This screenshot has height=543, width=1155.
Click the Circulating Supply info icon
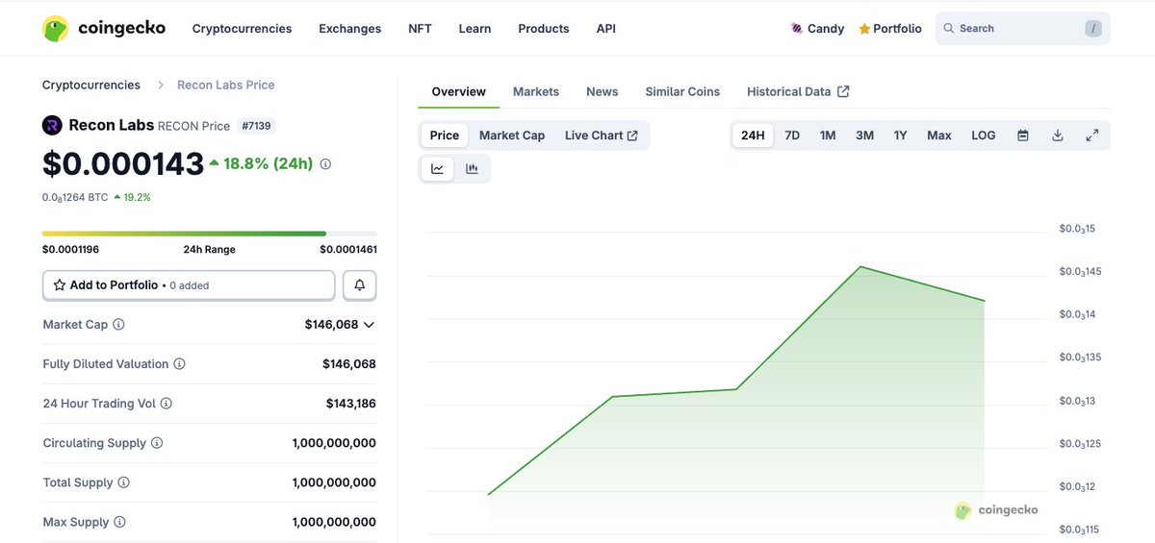point(157,443)
